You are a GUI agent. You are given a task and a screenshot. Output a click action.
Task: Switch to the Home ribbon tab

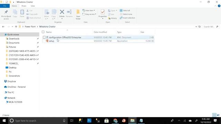14,6
